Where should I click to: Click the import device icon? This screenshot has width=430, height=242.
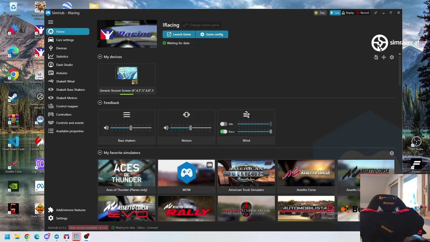[376, 57]
